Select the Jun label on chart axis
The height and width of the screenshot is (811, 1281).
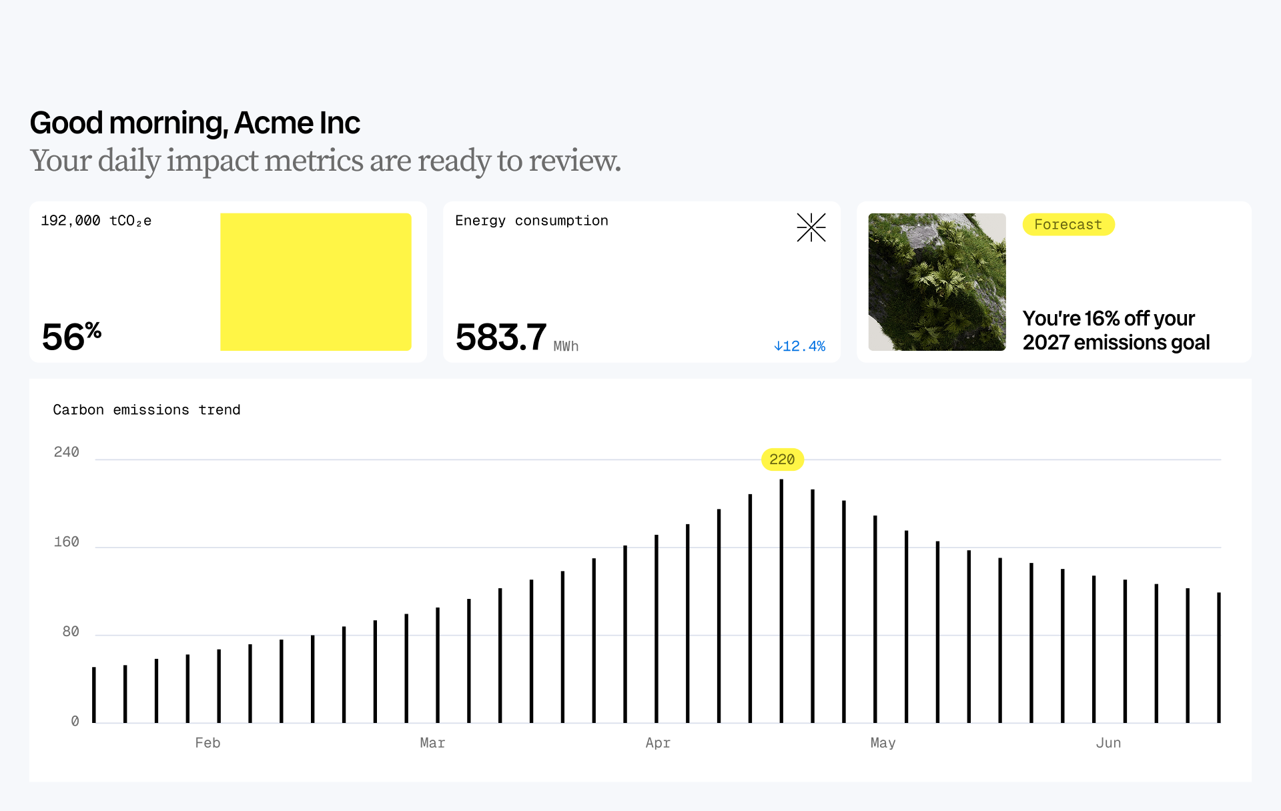(x=1108, y=743)
